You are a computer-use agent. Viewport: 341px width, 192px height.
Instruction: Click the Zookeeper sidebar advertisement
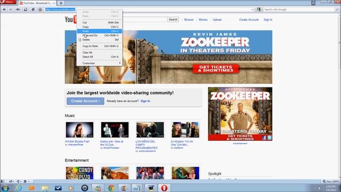click(x=240, y=114)
